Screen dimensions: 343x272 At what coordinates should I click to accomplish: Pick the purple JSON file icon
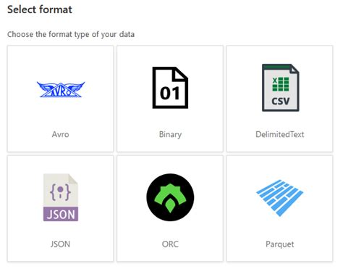click(61, 197)
